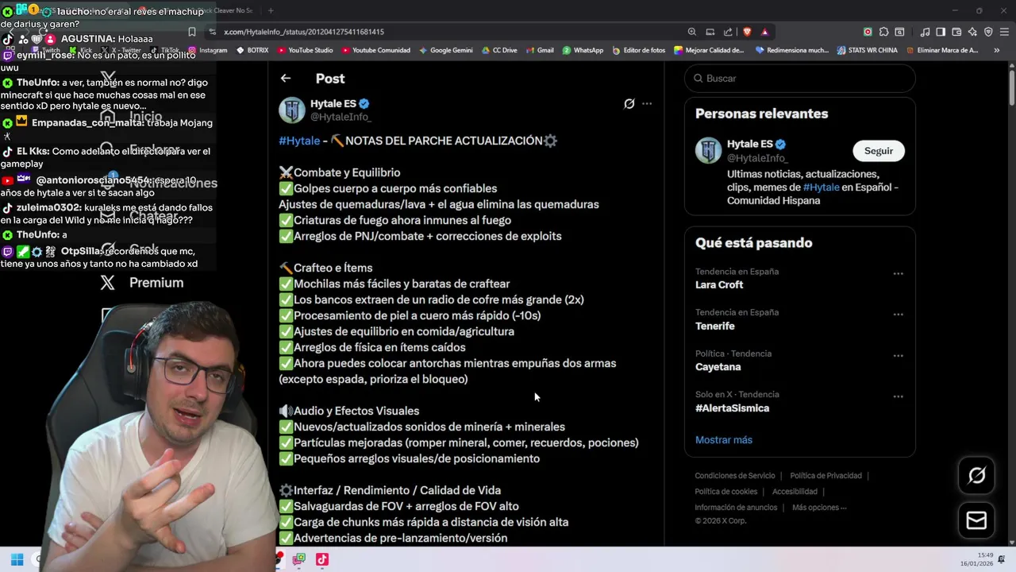Open the notification bell in the taskbar
Screen dimensions: 1016x572
pyautogui.click(x=1002, y=559)
